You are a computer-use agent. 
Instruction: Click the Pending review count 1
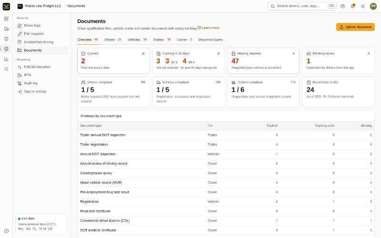(x=308, y=61)
